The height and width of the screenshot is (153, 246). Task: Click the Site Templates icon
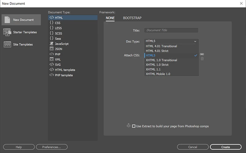[x=7, y=44]
